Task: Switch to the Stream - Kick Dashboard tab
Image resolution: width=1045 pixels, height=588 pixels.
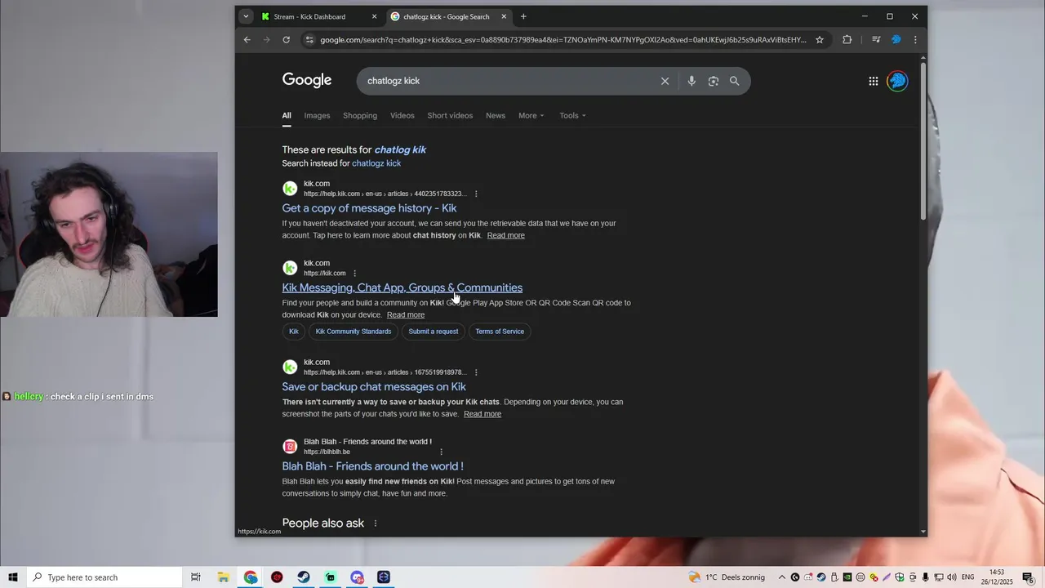Action: point(319,16)
